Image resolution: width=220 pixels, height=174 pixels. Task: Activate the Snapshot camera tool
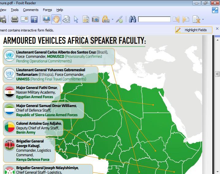point(95,19)
